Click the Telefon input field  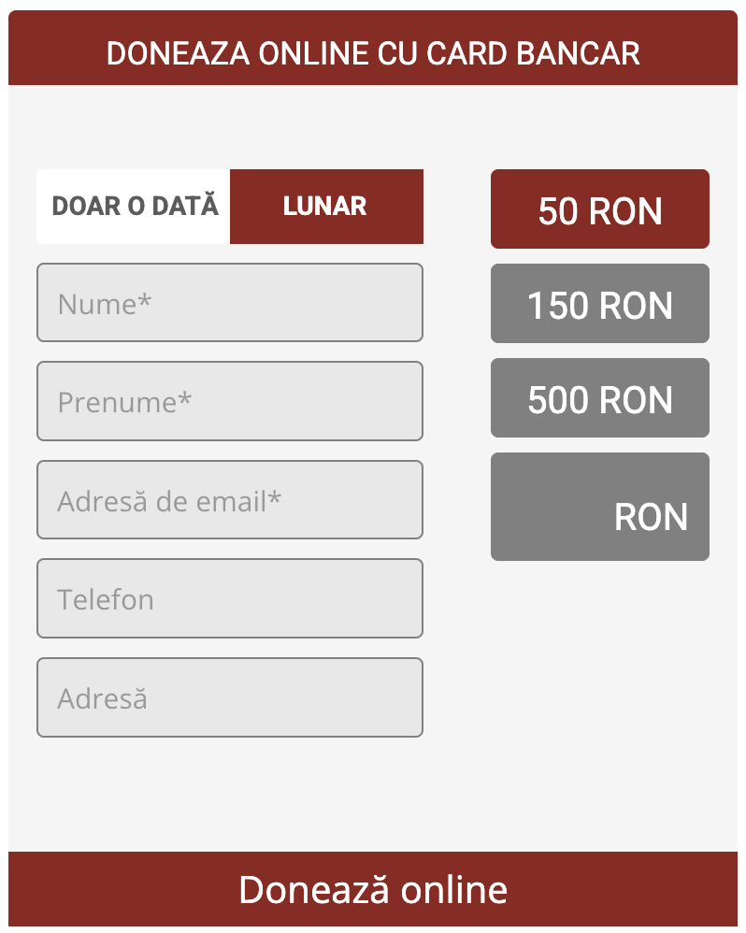point(229,598)
